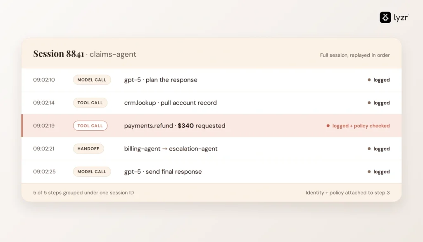
Task: Click status dot in handoff row
Action: point(369,149)
